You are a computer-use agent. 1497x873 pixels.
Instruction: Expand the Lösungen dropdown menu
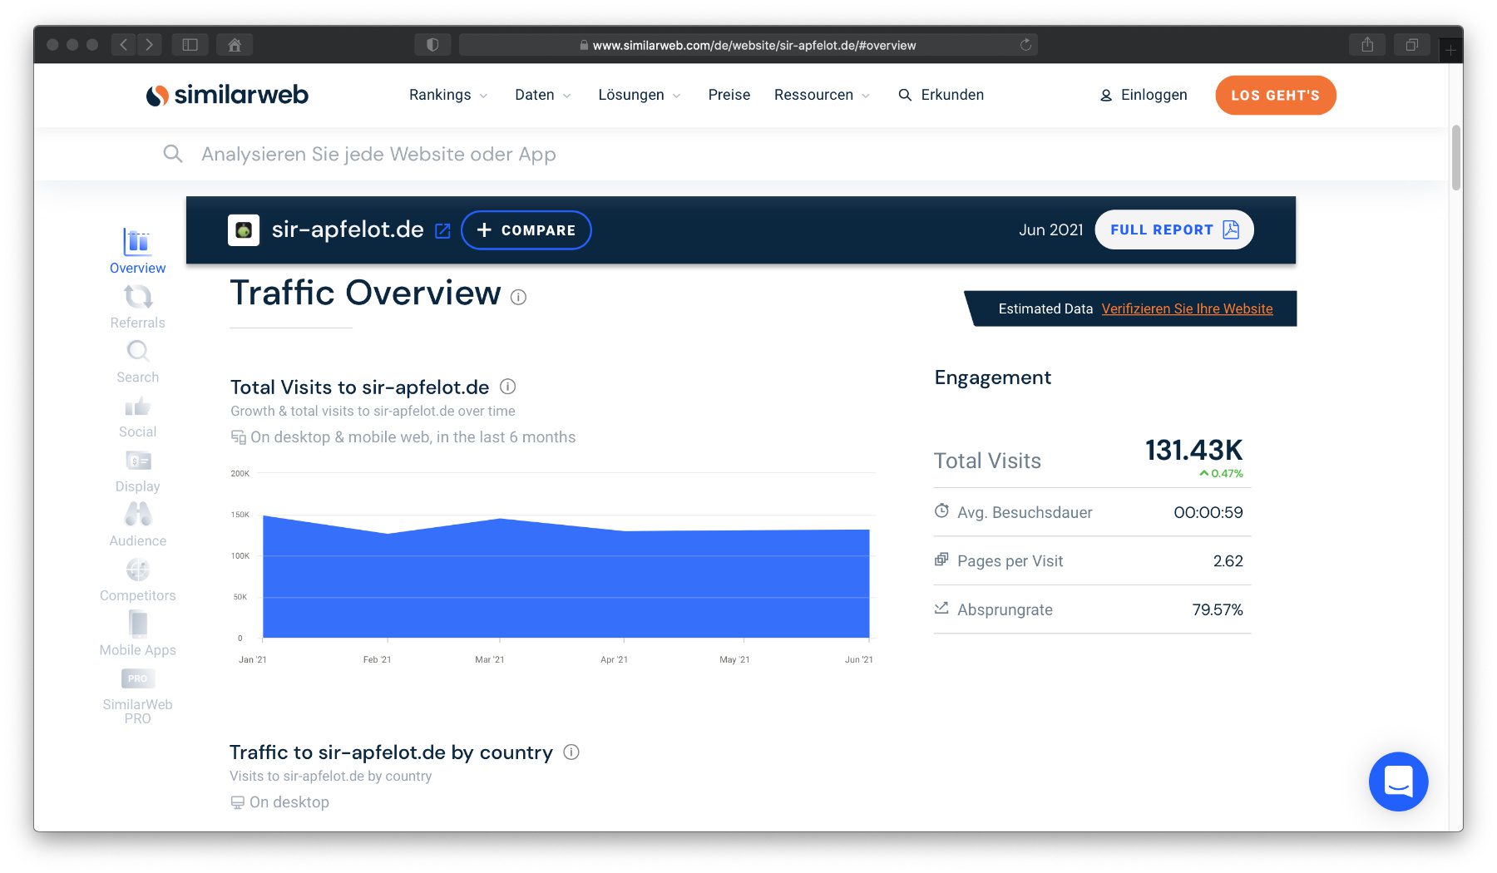tap(639, 95)
